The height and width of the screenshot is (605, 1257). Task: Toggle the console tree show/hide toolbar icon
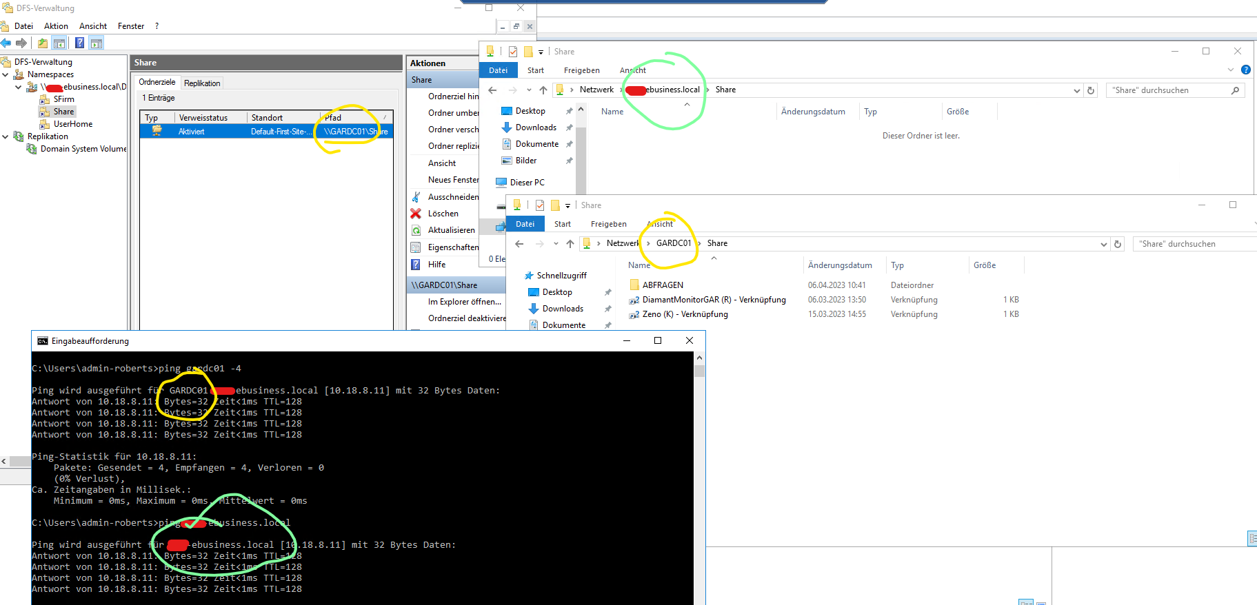(x=60, y=43)
